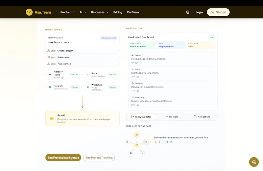Click the Get Started button

point(218,12)
